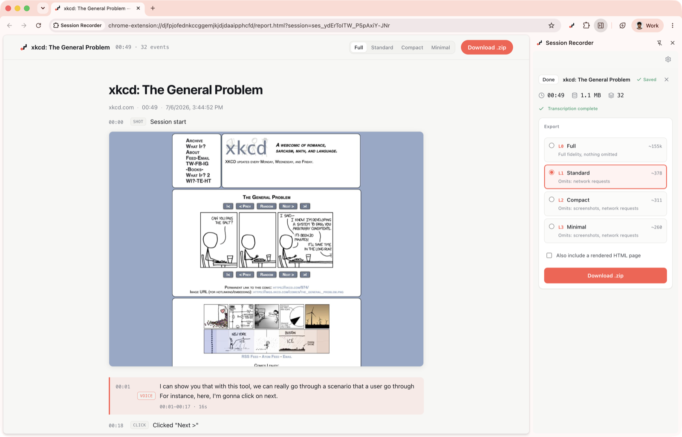Select the L3 Minimal export option
Screen dimensions: 682x437
[x=605, y=231]
